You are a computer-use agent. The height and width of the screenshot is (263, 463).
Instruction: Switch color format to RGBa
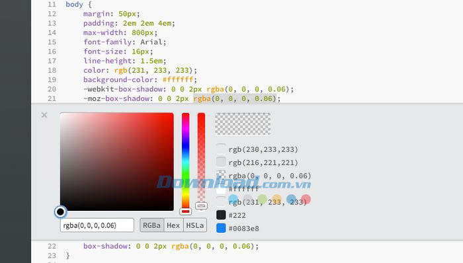click(151, 225)
